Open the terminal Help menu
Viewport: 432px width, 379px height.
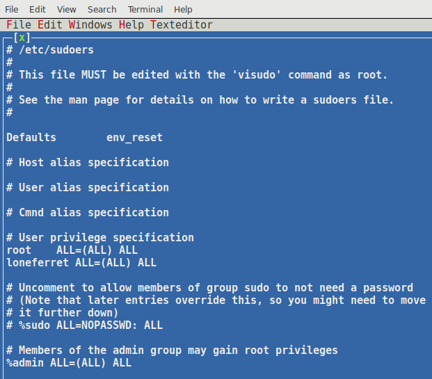pyautogui.click(x=183, y=10)
